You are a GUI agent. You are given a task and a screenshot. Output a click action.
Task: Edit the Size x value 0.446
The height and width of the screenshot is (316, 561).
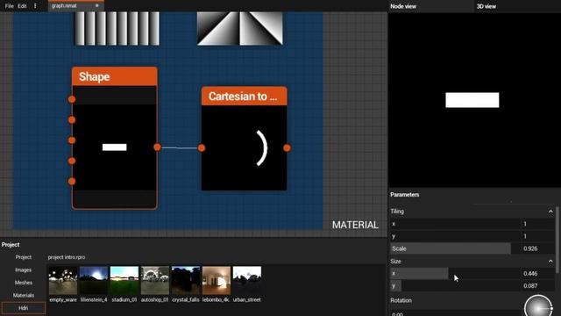[537, 273]
